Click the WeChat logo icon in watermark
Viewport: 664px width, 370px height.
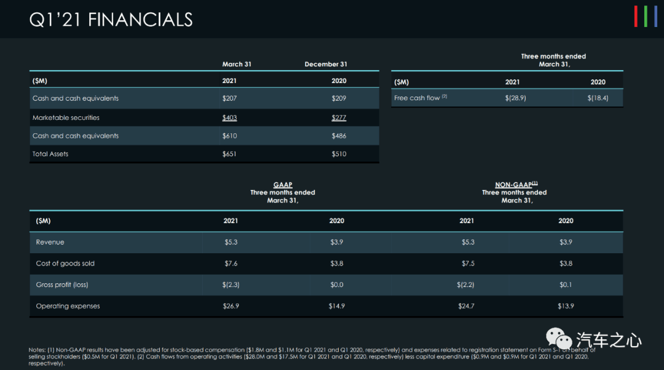pyautogui.click(x=558, y=339)
